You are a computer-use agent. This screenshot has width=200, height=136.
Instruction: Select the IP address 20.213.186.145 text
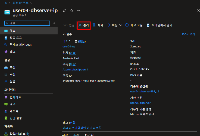point(140,69)
